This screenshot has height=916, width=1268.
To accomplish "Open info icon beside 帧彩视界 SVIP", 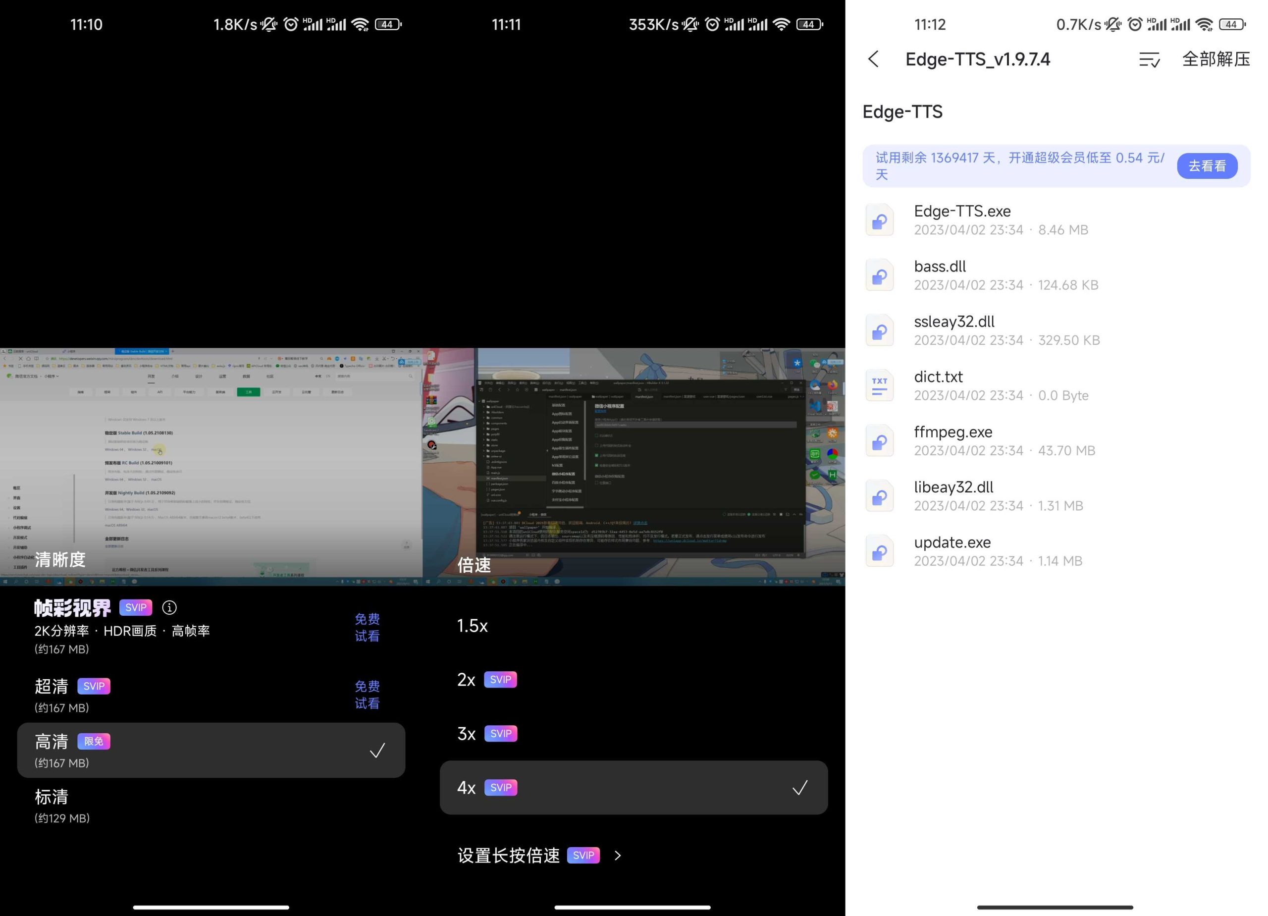I will pyautogui.click(x=169, y=607).
